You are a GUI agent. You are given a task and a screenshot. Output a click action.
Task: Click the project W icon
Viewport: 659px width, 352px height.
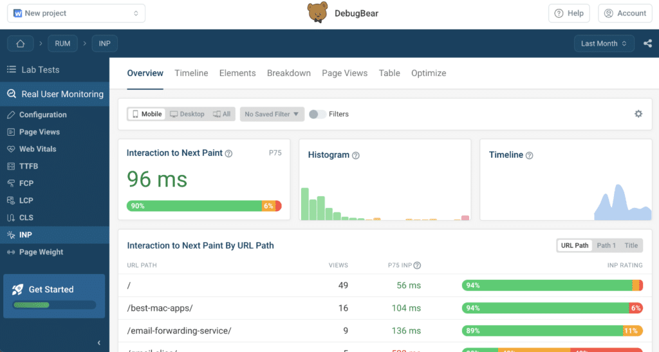pyautogui.click(x=17, y=14)
